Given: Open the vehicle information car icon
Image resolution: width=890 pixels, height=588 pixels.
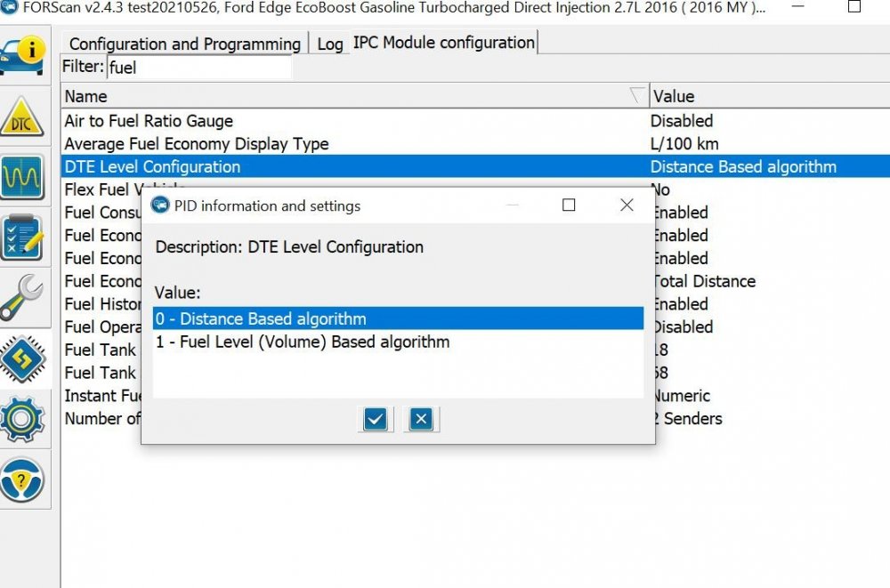Looking at the screenshot, I should click(x=22, y=53).
